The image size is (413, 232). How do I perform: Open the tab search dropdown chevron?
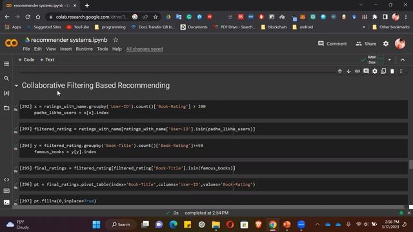point(361,5)
